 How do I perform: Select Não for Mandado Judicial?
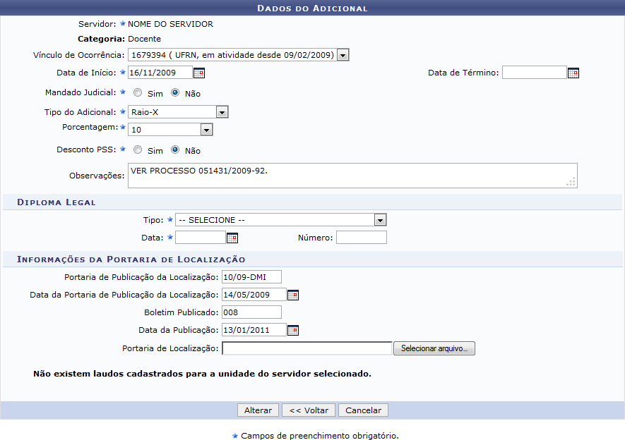click(175, 92)
